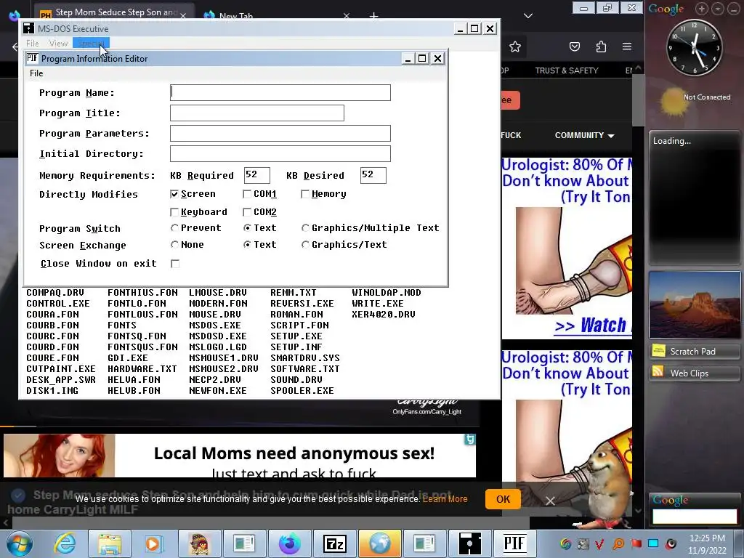Open the Angry Birds Seasons taskbar icon
Screen dimensions: 744x558
(x=199, y=543)
